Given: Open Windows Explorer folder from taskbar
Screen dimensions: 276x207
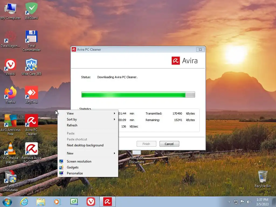Looking at the screenshot, I should [41, 202].
